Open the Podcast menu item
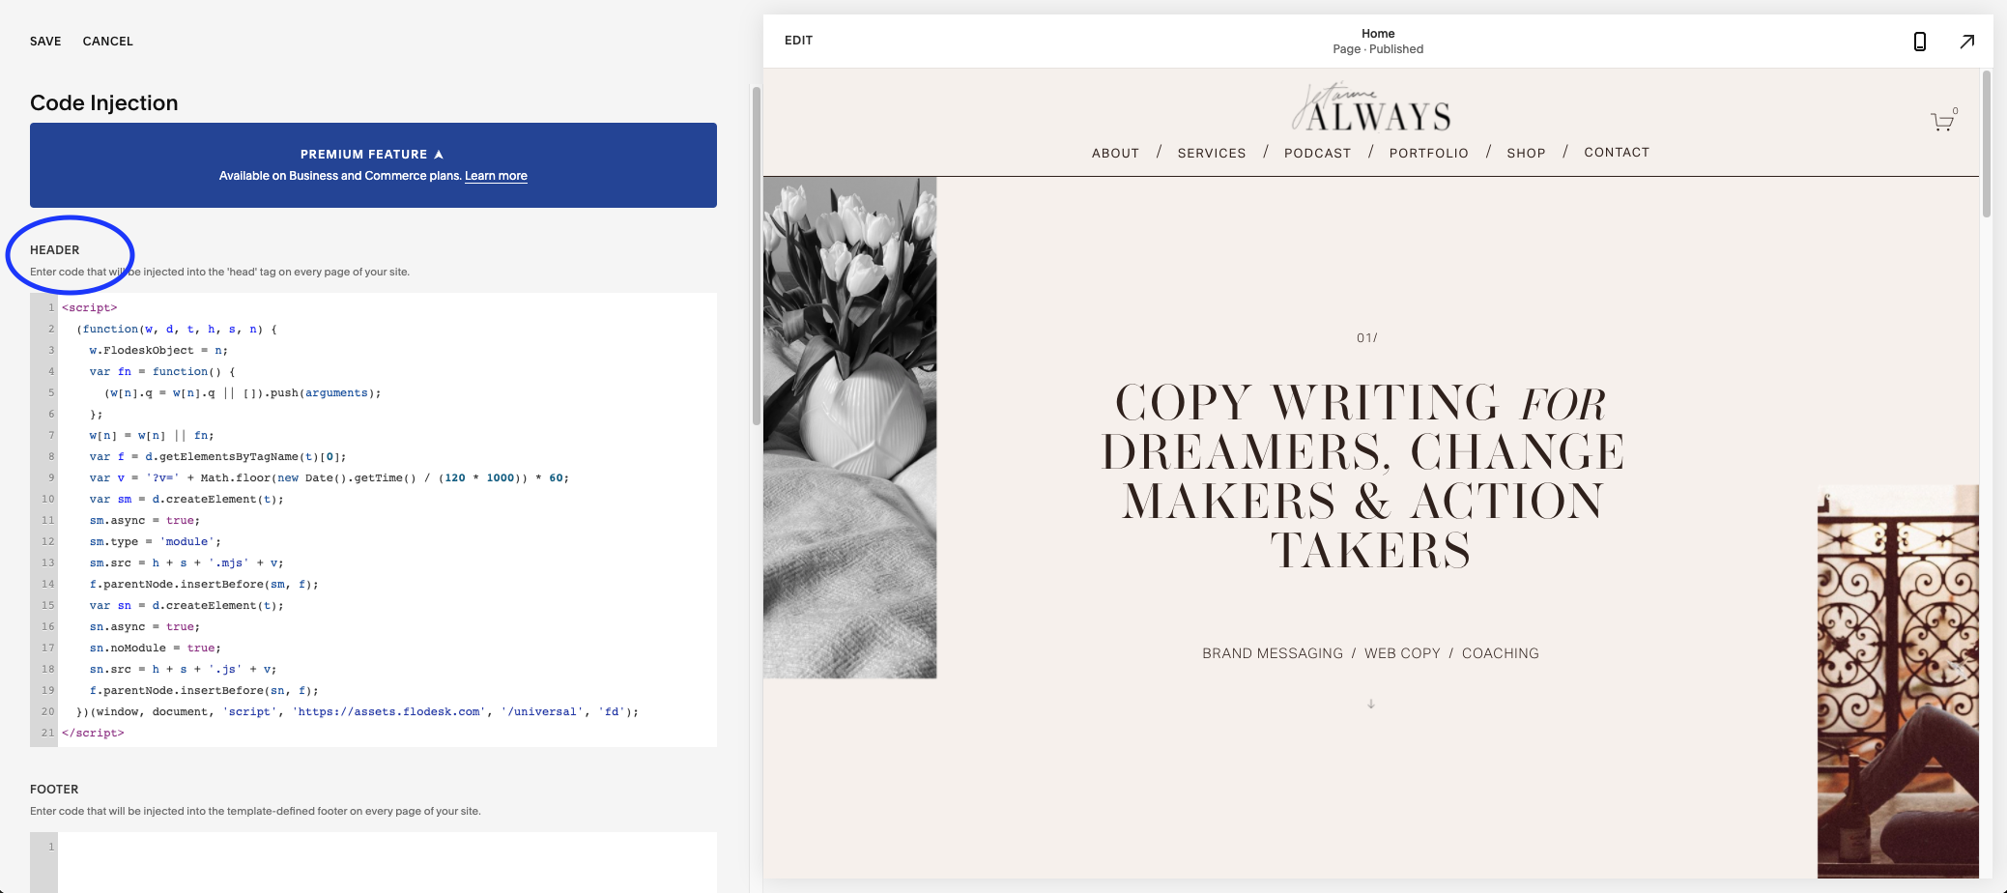This screenshot has height=893, width=2007. [1317, 153]
